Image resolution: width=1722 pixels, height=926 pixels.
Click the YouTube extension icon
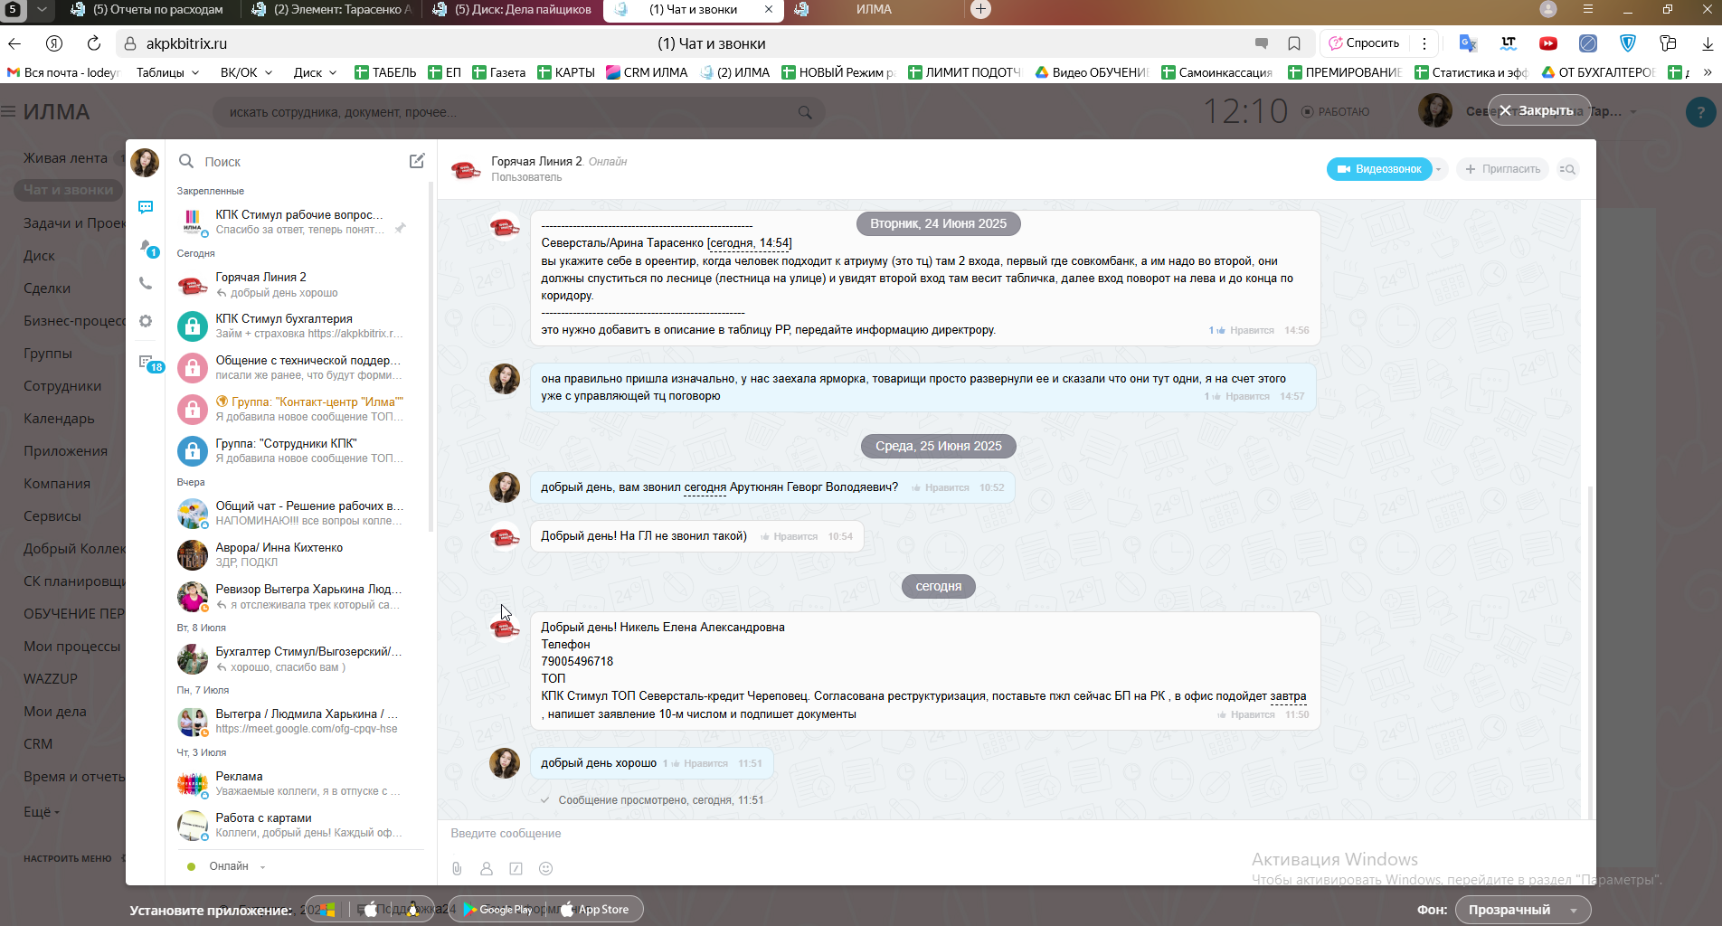tap(1548, 43)
